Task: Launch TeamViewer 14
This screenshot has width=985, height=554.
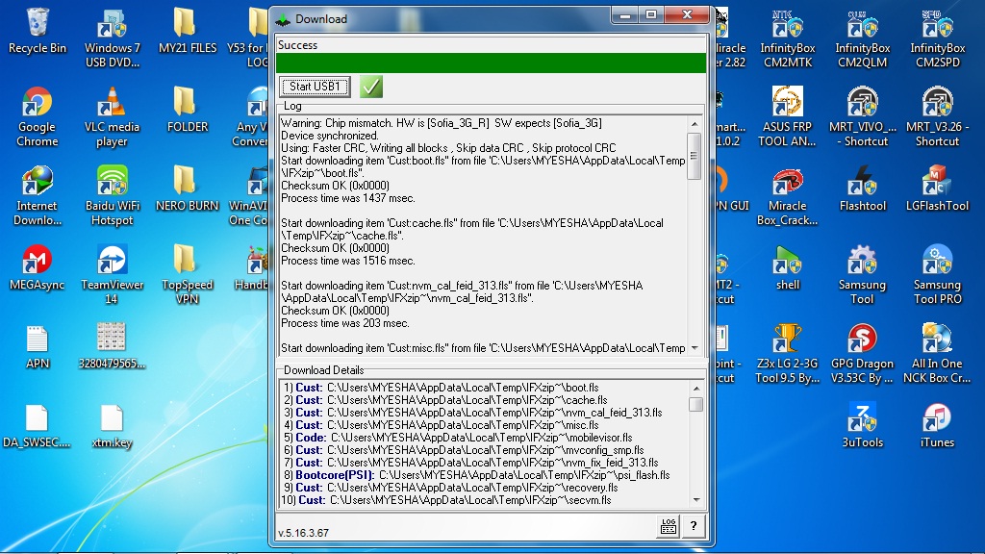Action: pyautogui.click(x=112, y=275)
